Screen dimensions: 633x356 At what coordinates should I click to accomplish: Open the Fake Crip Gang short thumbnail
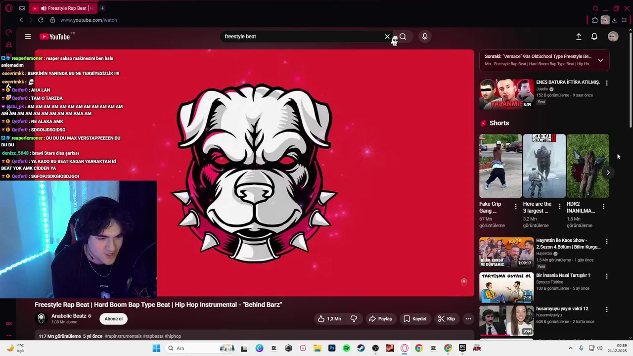[x=500, y=166]
